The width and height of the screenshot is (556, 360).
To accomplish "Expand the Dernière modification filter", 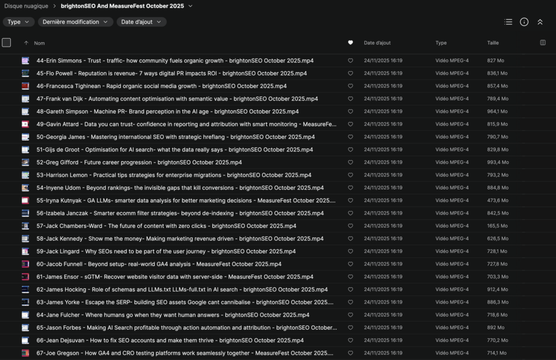I will [75, 22].
